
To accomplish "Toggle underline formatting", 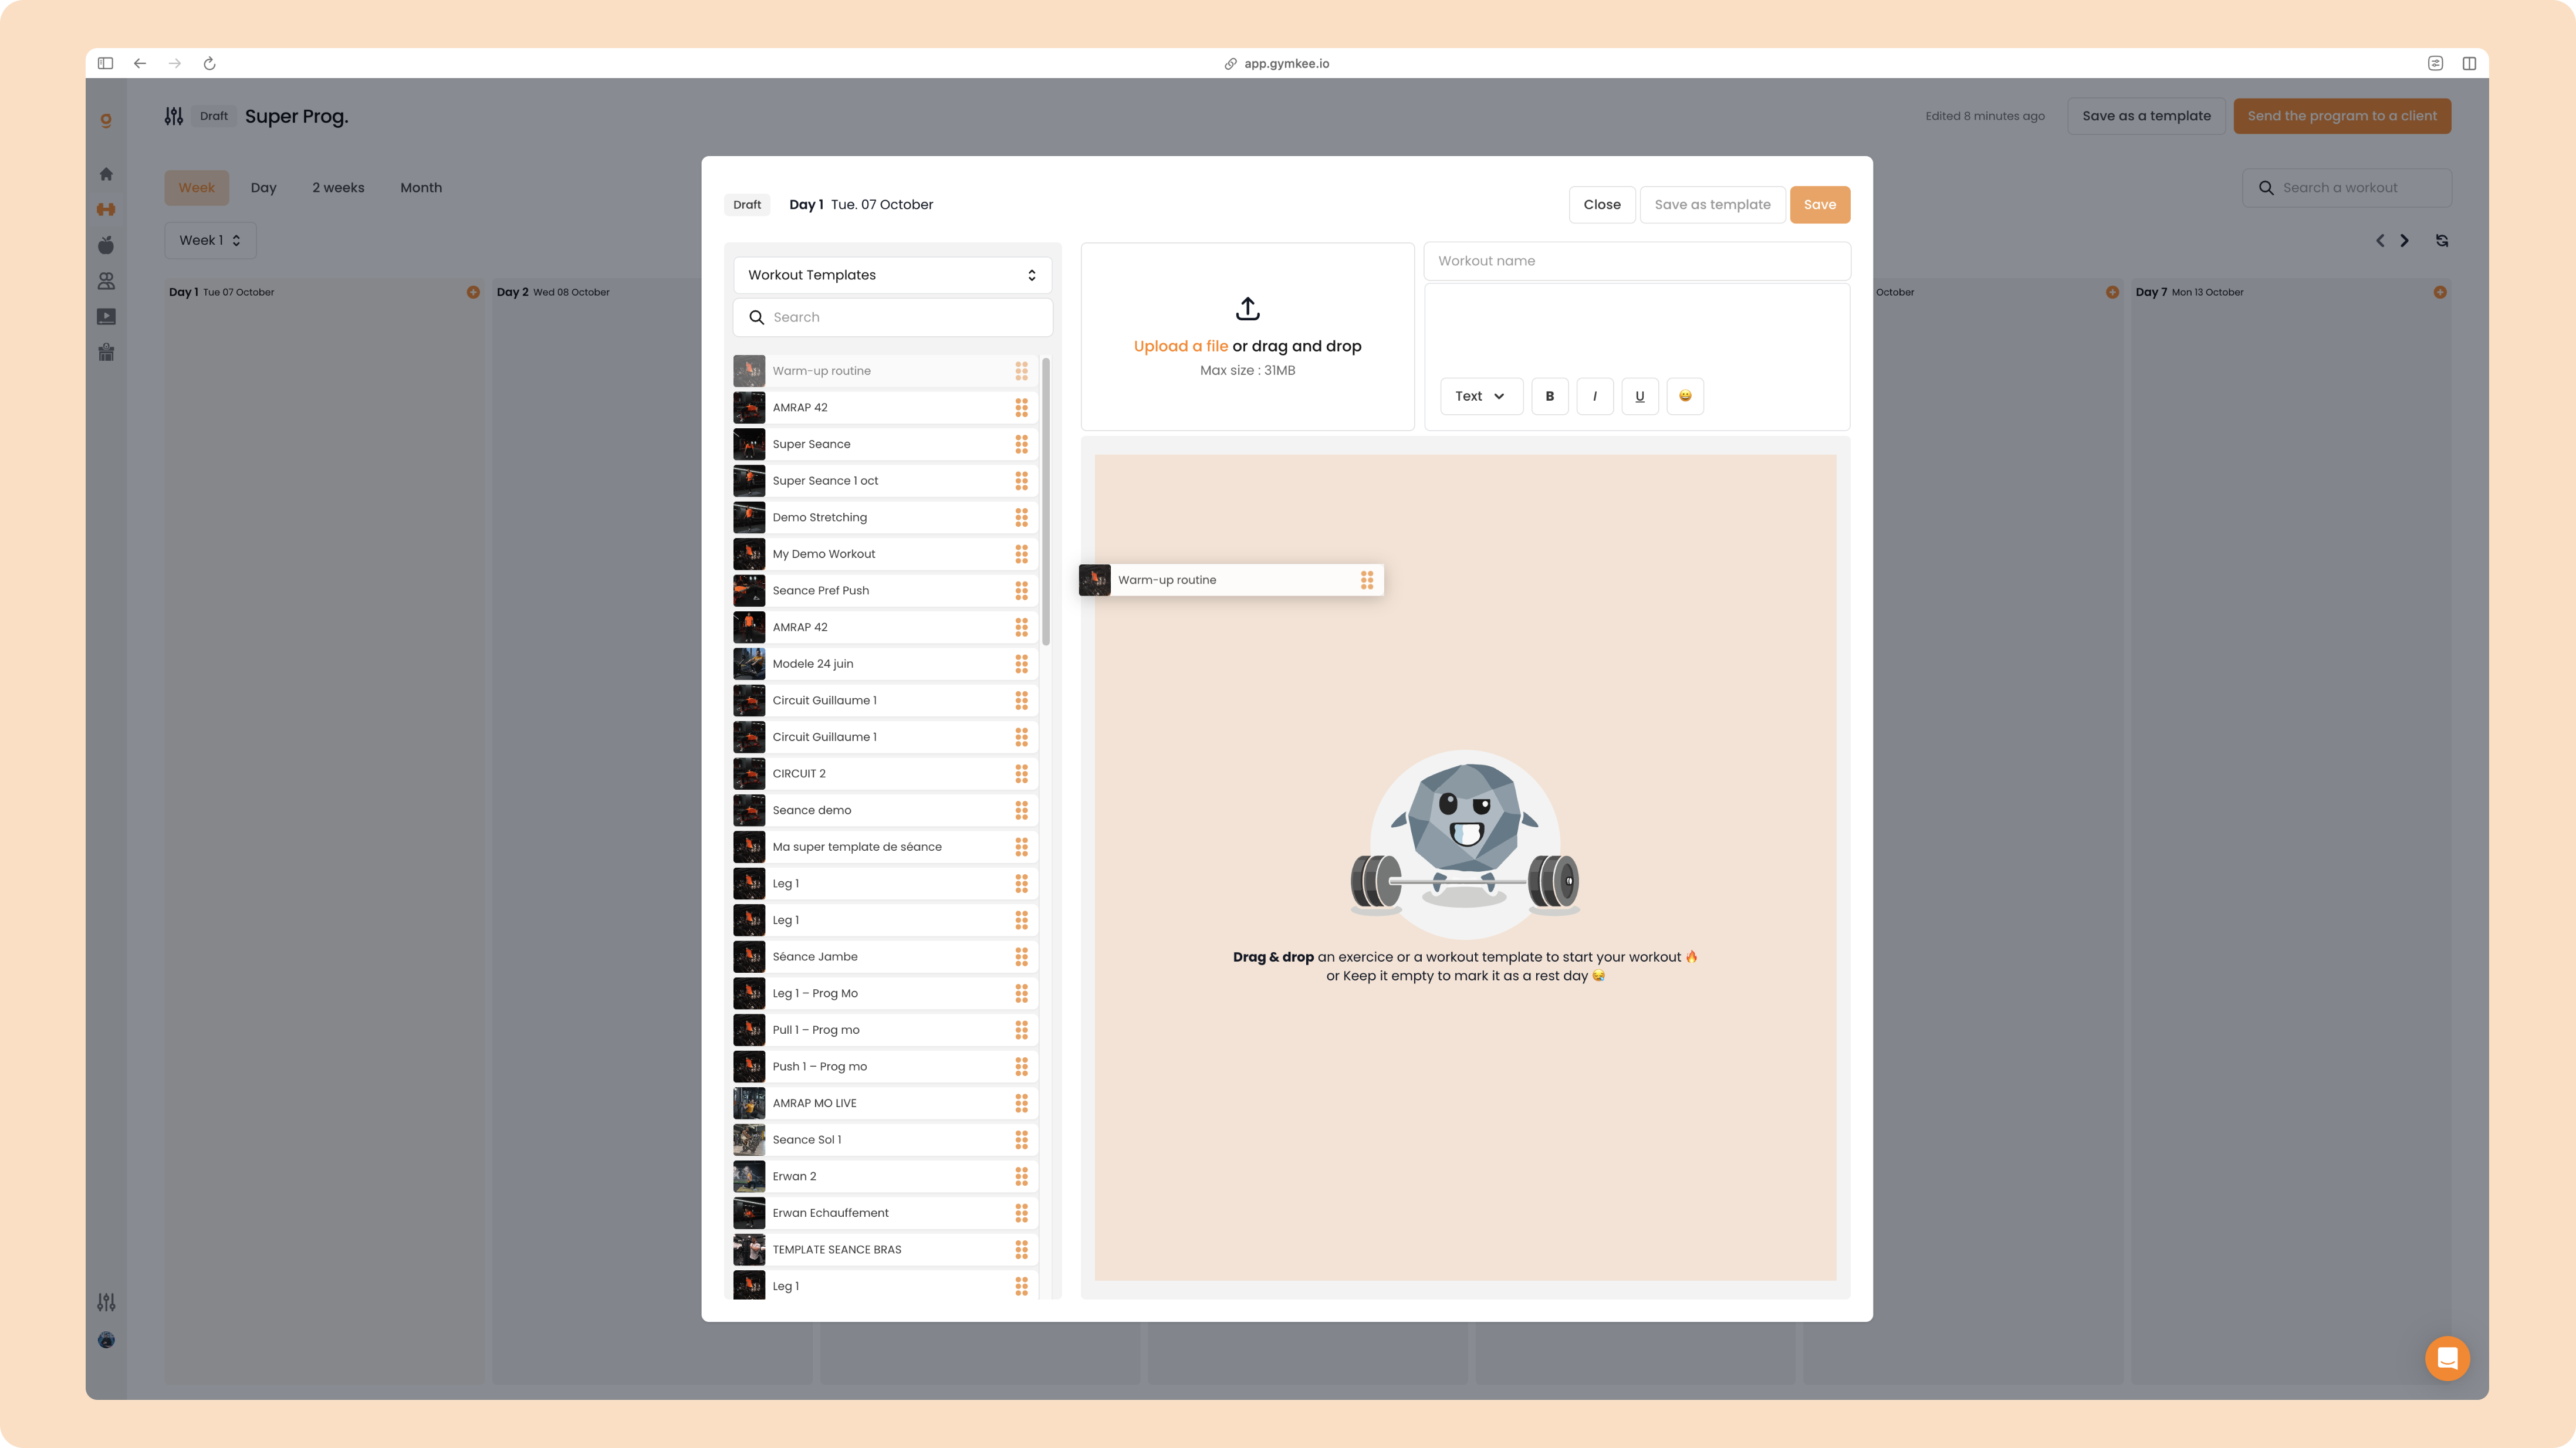I will [x=1640, y=396].
